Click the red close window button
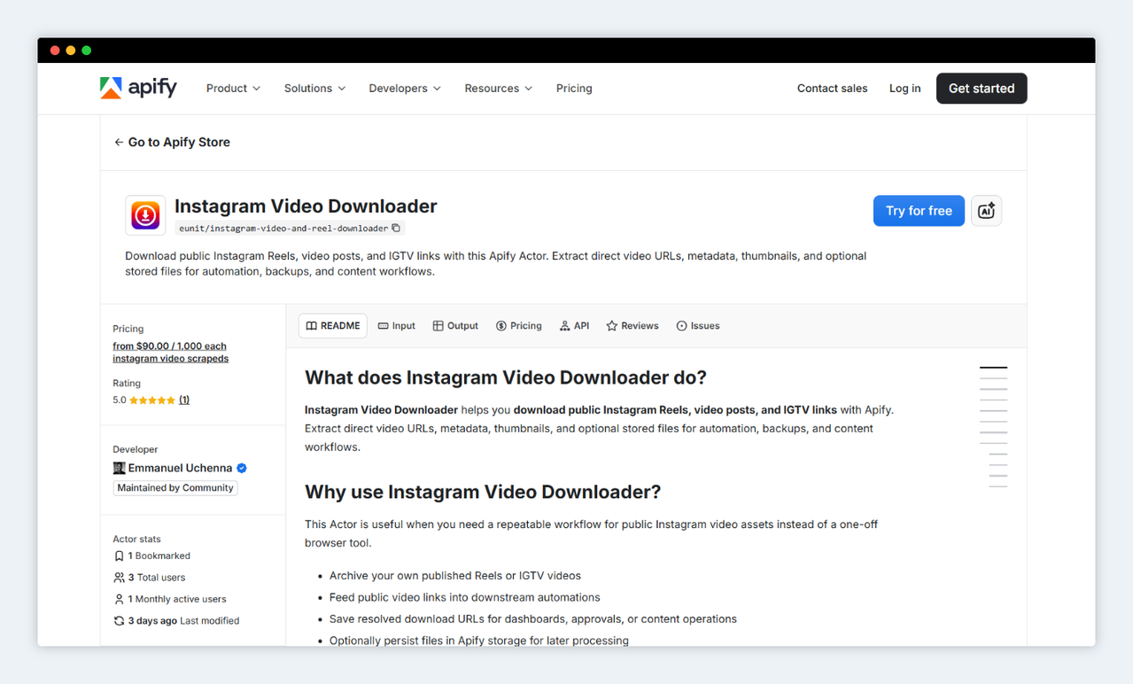Screen dimensions: 1133x684 55,51
